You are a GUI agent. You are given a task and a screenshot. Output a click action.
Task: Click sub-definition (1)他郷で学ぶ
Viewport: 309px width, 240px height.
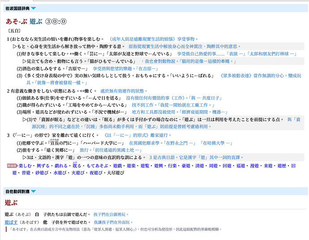point(71,143)
